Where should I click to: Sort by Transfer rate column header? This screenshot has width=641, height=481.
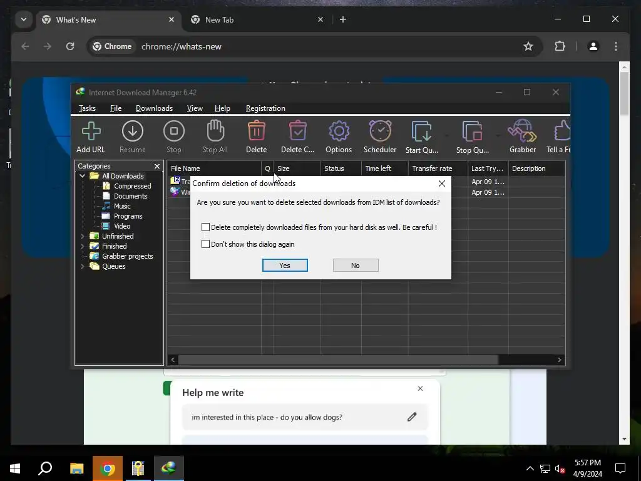(438, 168)
